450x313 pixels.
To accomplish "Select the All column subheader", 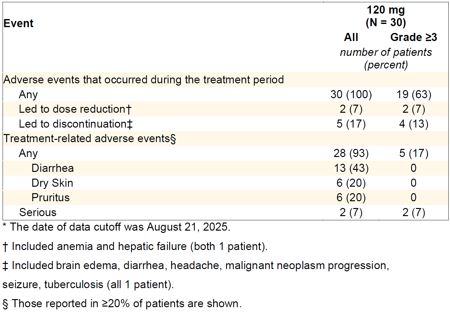I will coord(351,37).
